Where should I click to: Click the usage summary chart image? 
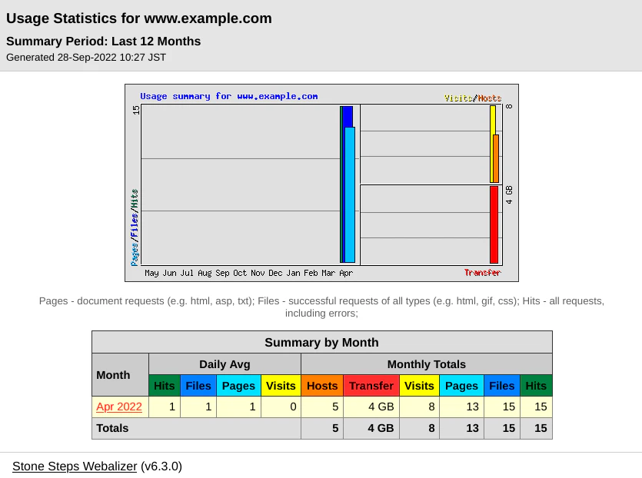(x=321, y=183)
